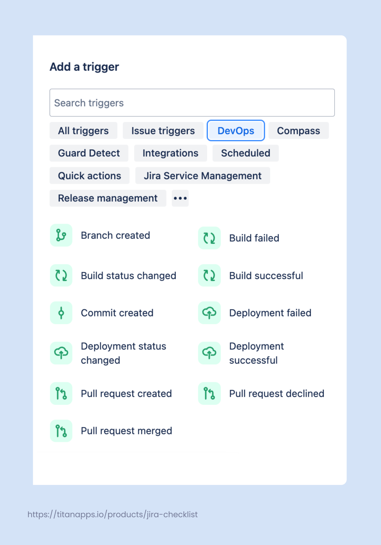
Task: Click the Build failed trigger icon
Action: point(209,238)
